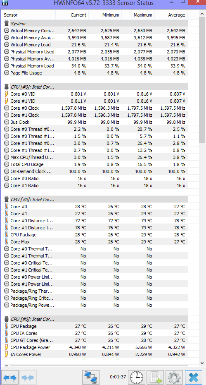The image size is (206, 385).
Task: Start logging with the sheet-plus icon
Action: (155, 378)
